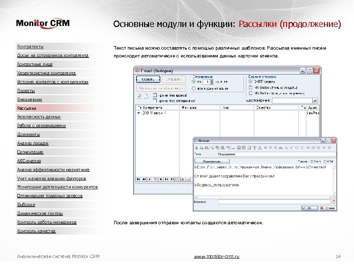
Task: Open История контактов с контрагентом link
Action: pyautogui.click(x=53, y=82)
